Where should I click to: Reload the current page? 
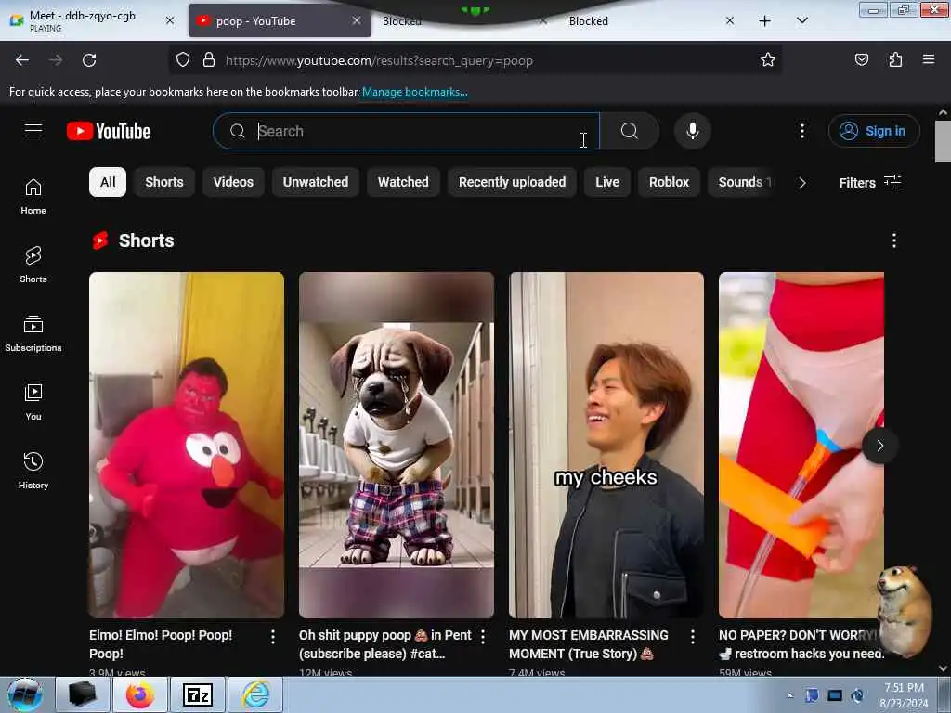[89, 60]
